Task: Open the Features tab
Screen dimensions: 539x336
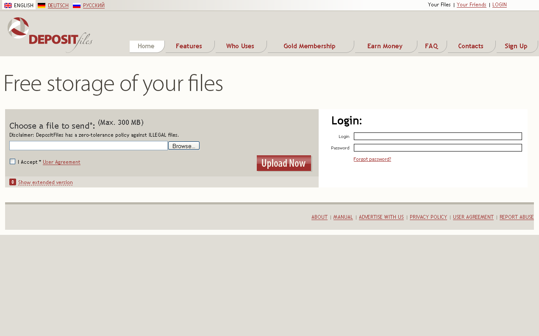Action: [189, 46]
